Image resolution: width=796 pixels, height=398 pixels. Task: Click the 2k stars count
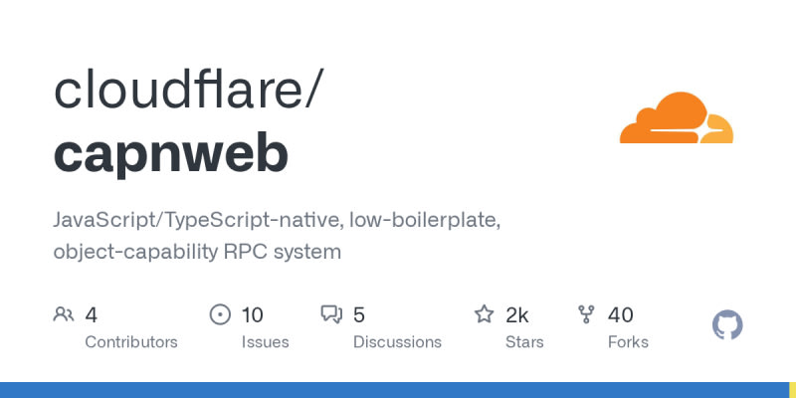[517, 315]
